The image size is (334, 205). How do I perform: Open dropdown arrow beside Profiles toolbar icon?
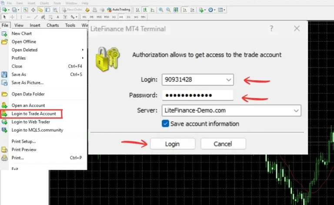pyautogui.click(x=19, y=10)
